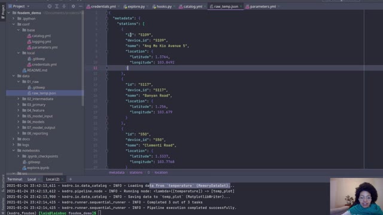Image resolution: width=383 pixels, height=215 pixels.
Task: Click the metadata breadcrumb
Action: [117, 173]
